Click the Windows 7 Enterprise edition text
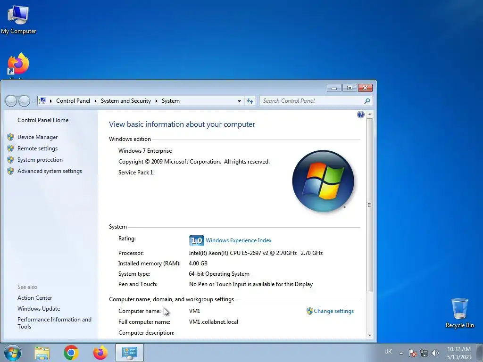The height and width of the screenshot is (362, 483). (145, 151)
